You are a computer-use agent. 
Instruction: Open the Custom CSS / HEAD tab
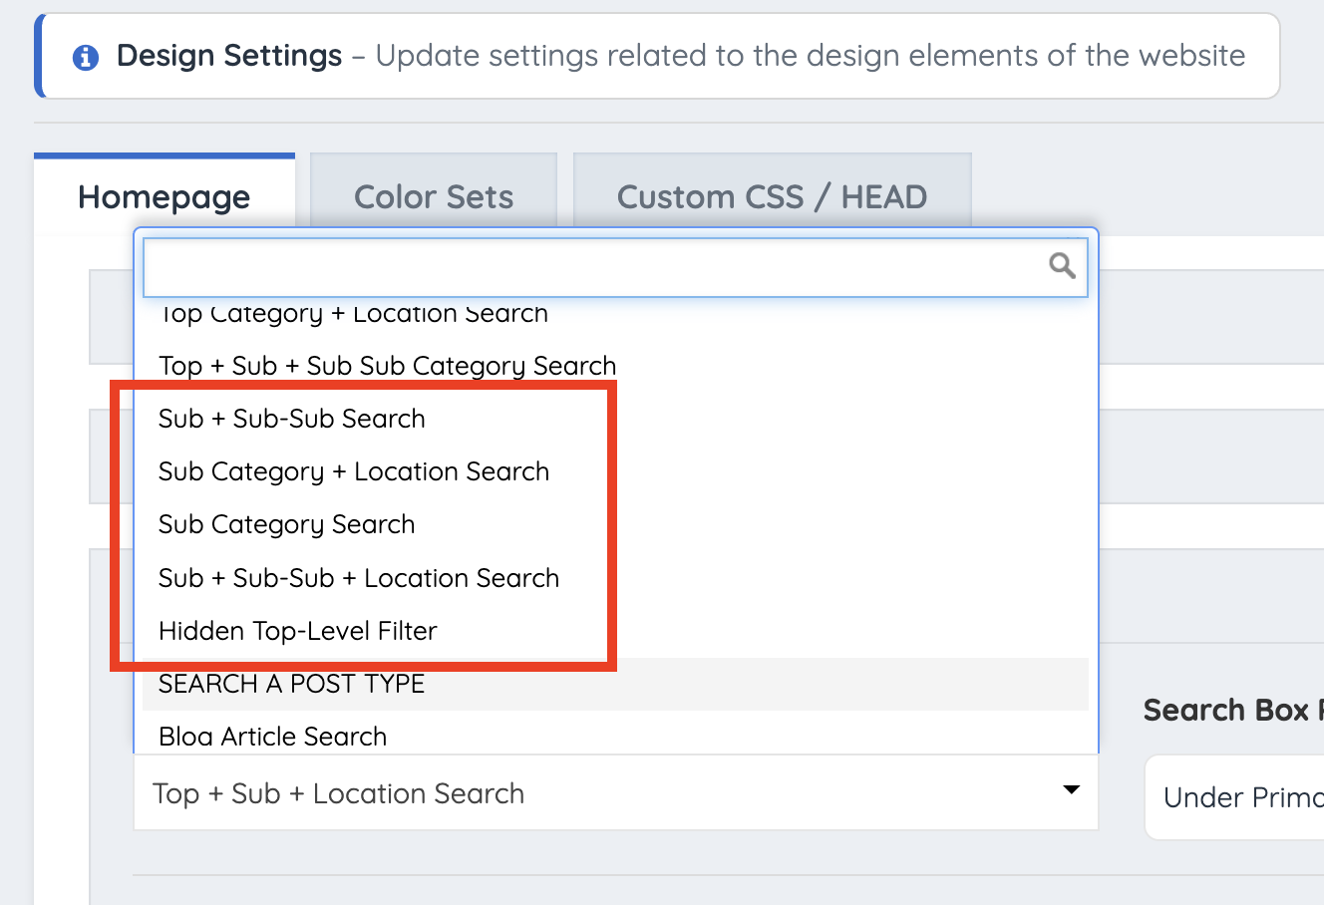pos(772,197)
